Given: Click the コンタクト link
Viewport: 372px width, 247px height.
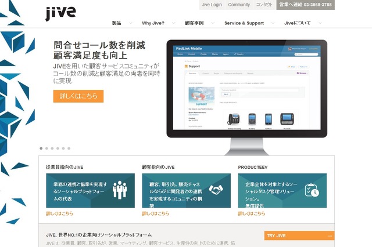Looking at the screenshot, I should [264, 5].
